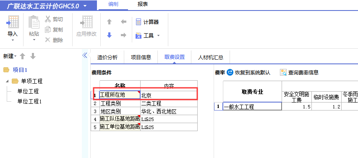Open the Tools (工具) dropdown menu

coord(147,35)
